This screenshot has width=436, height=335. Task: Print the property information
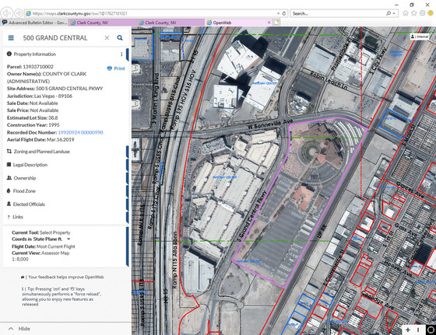[x=116, y=68]
